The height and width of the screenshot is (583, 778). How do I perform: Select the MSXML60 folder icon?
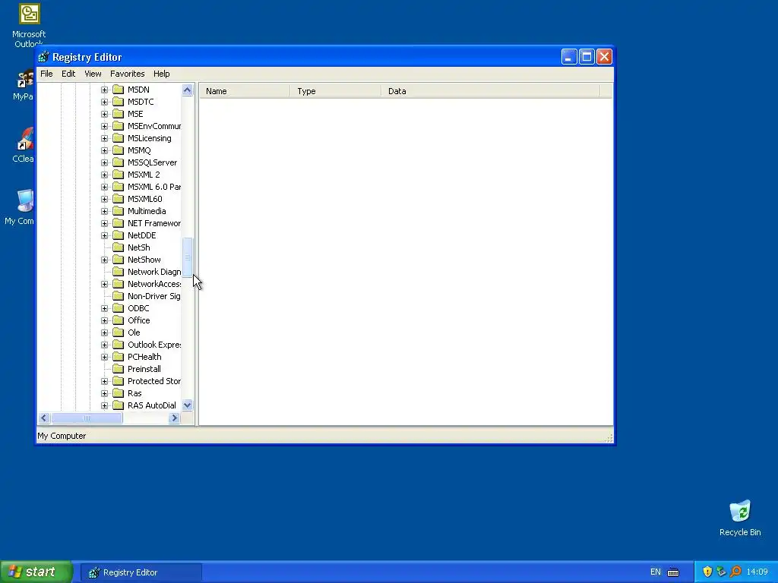coord(118,199)
